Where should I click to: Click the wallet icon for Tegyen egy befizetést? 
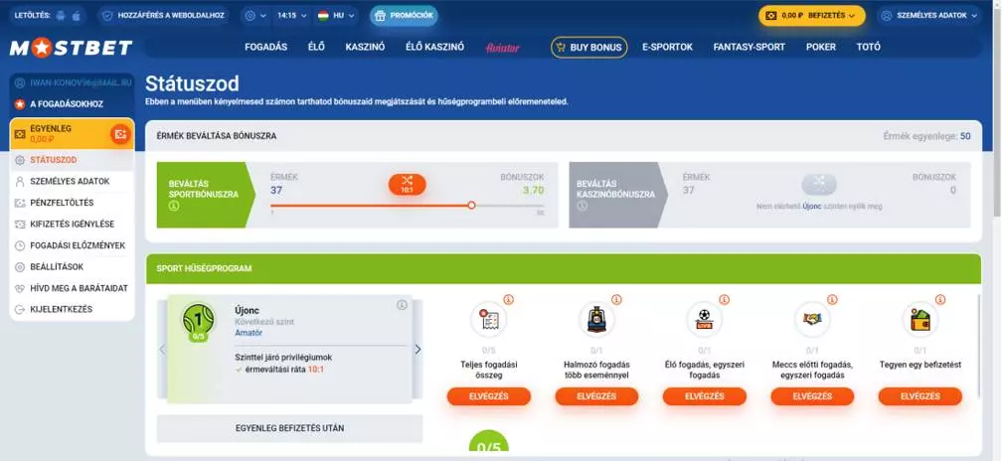pyautogui.click(x=920, y=319)
